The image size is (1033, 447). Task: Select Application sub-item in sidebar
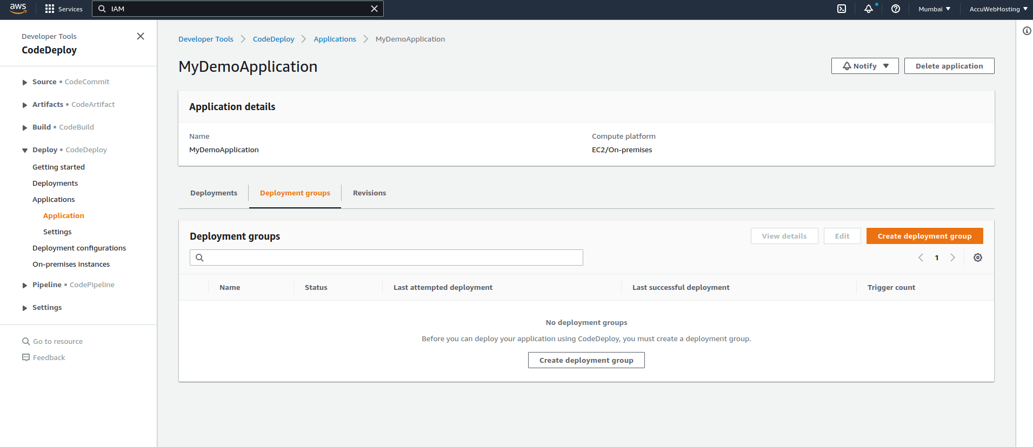[64, 216]
